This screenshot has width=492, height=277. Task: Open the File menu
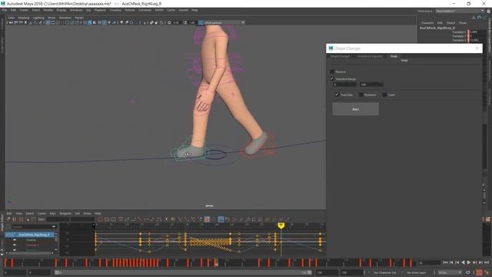5,10
